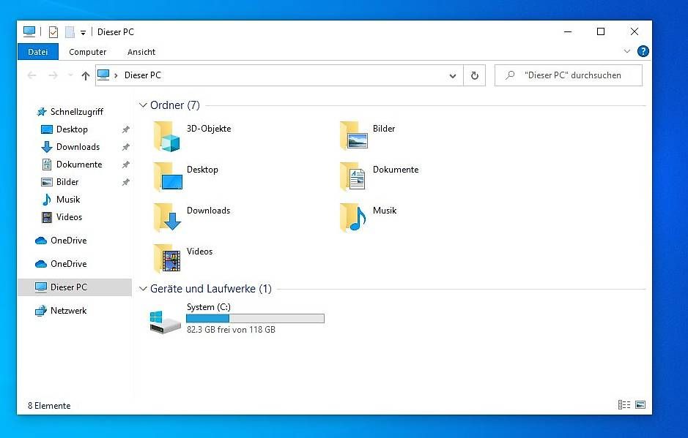Select Netzwerk in the navigation pane
This screenshot has height=438, width=688.
click(75, 311)
